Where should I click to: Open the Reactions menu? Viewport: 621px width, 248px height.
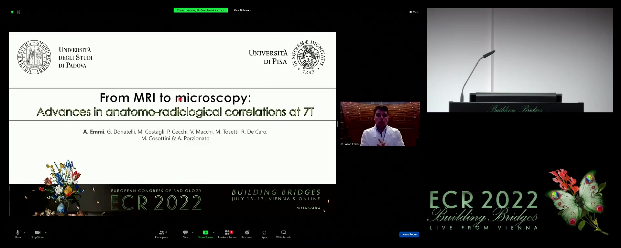[x=247, y=234]
